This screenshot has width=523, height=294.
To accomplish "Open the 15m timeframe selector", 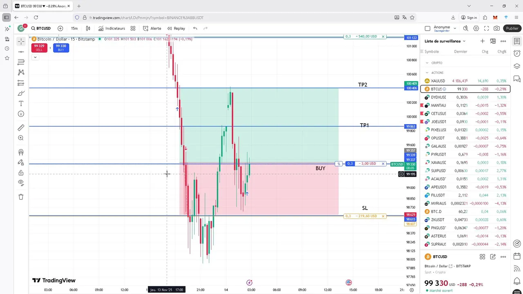I will tap(74, 28).
